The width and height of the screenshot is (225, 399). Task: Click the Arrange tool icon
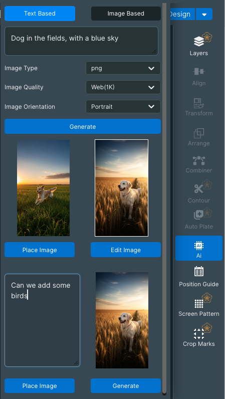pos(199,133)
